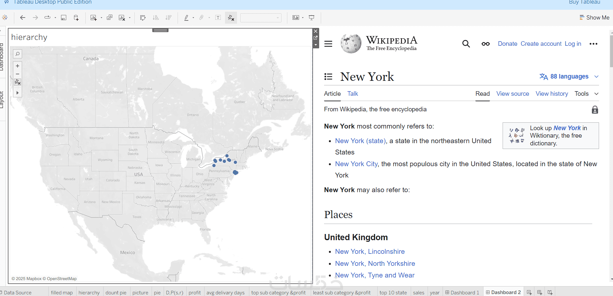The height and width of the screenshot is (296, 613).
Task: Remove the hierarchy sheet from dashboard via X
Action: click(316, 31)
